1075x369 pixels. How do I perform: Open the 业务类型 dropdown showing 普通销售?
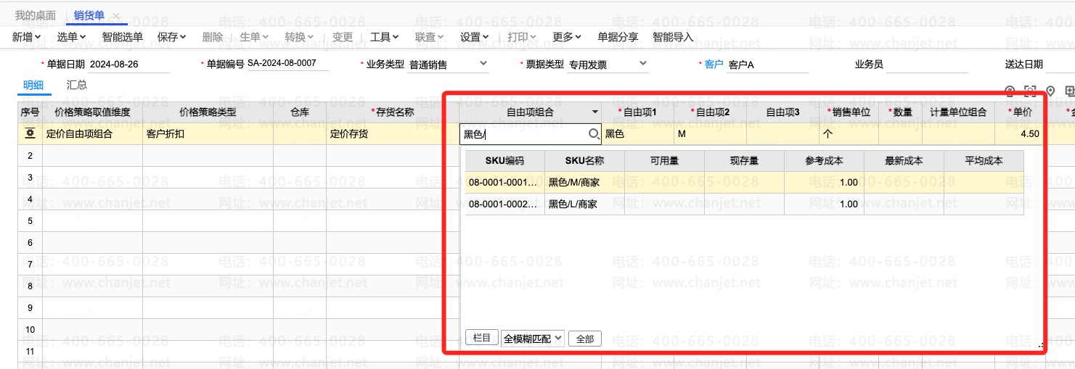[448, 65]
